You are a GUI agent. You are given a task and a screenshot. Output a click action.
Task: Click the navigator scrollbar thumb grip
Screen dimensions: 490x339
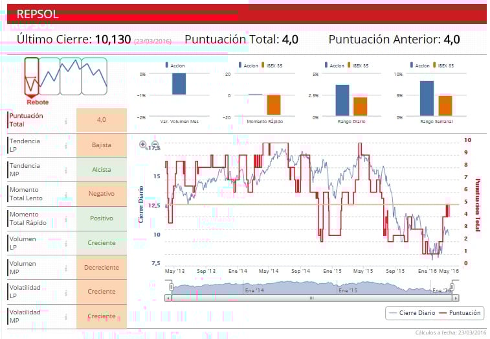tap(311, 298)
